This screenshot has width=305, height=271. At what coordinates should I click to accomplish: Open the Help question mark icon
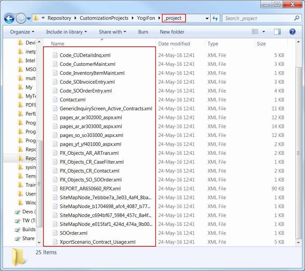pyautogui.click(x=292, y=32)
